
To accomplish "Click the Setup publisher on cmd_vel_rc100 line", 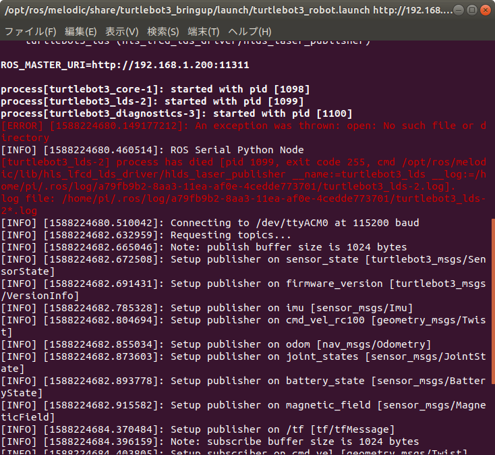I will coord(243,326).
